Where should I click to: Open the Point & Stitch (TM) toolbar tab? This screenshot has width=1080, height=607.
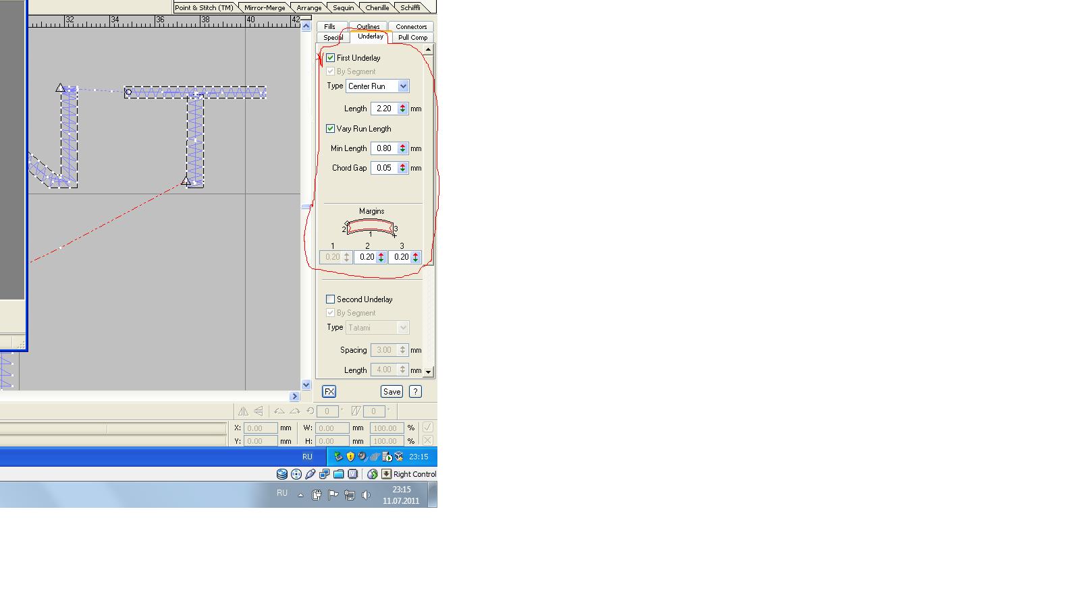[x=205, y=7]
